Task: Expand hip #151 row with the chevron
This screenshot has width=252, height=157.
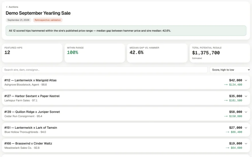Action: pos(246,128)
